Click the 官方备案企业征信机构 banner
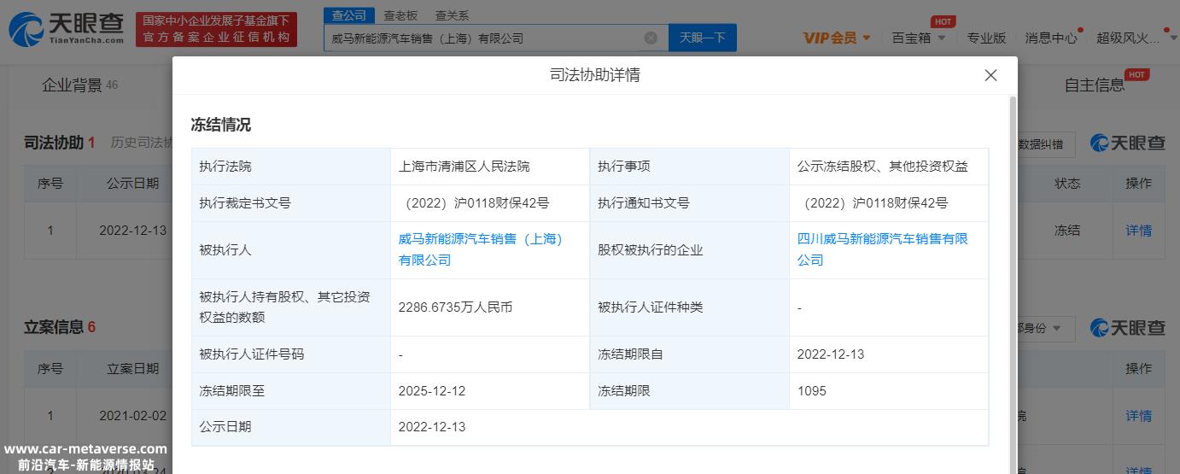Image resolution: width=1180 pixels, height=474 pixels. (x=216, y=29)
